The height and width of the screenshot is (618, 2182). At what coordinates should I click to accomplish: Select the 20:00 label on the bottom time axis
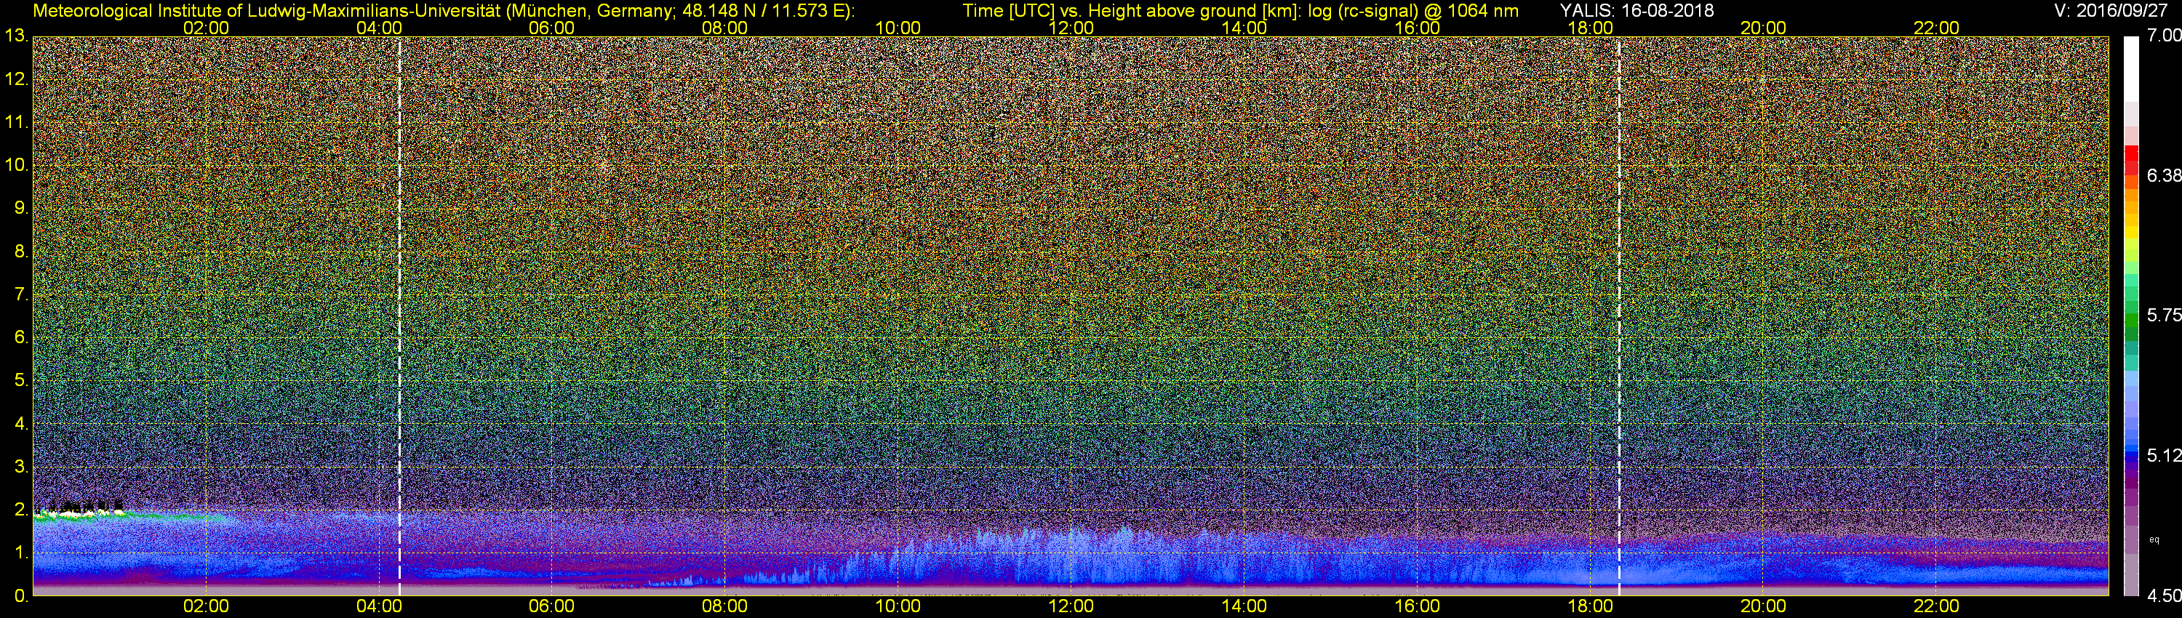coord(1763,607)
